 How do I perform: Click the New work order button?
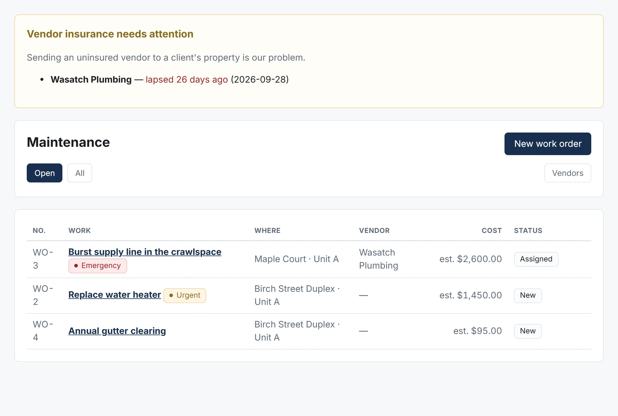548,144
